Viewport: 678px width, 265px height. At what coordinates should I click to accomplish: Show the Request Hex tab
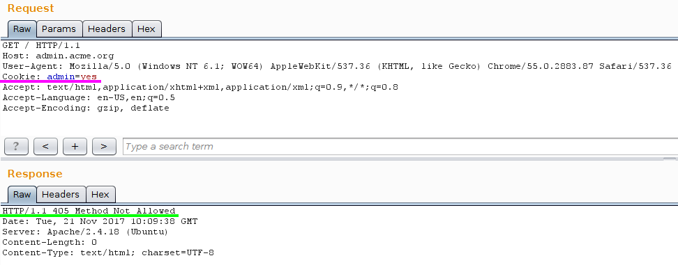146,29
